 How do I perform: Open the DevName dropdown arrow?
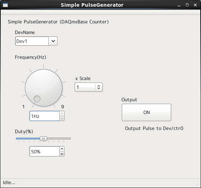pyautogui.click(x=53, y=41)
